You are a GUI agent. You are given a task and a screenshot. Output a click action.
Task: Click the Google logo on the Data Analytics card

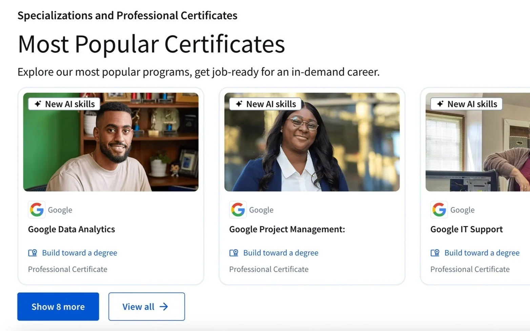coord(37,210)
